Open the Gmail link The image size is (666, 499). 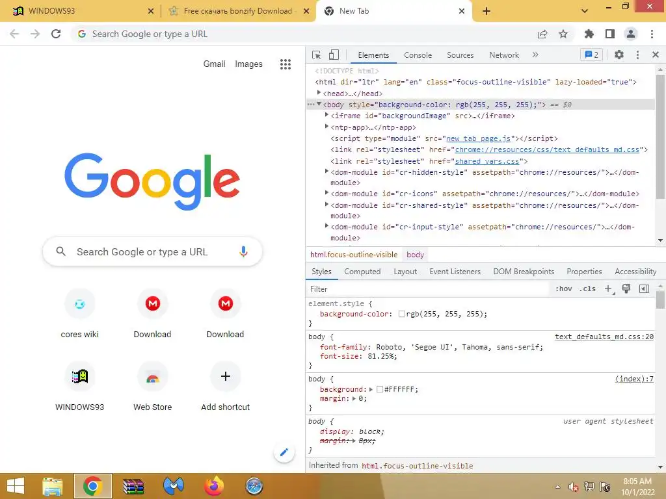(x=214, y=64)
